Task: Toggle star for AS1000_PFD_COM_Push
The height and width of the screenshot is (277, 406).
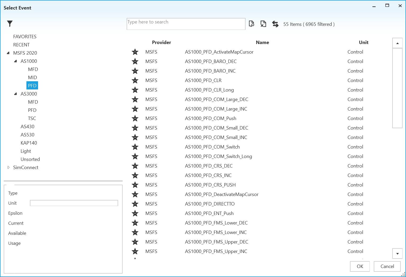Action: pos(135,118)
